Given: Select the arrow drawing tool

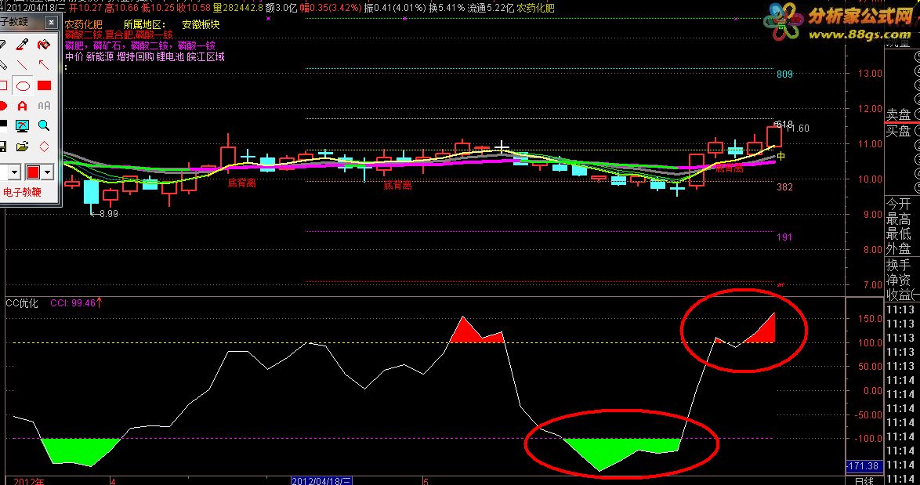Looking at the screenshot, I should [43, 65].
